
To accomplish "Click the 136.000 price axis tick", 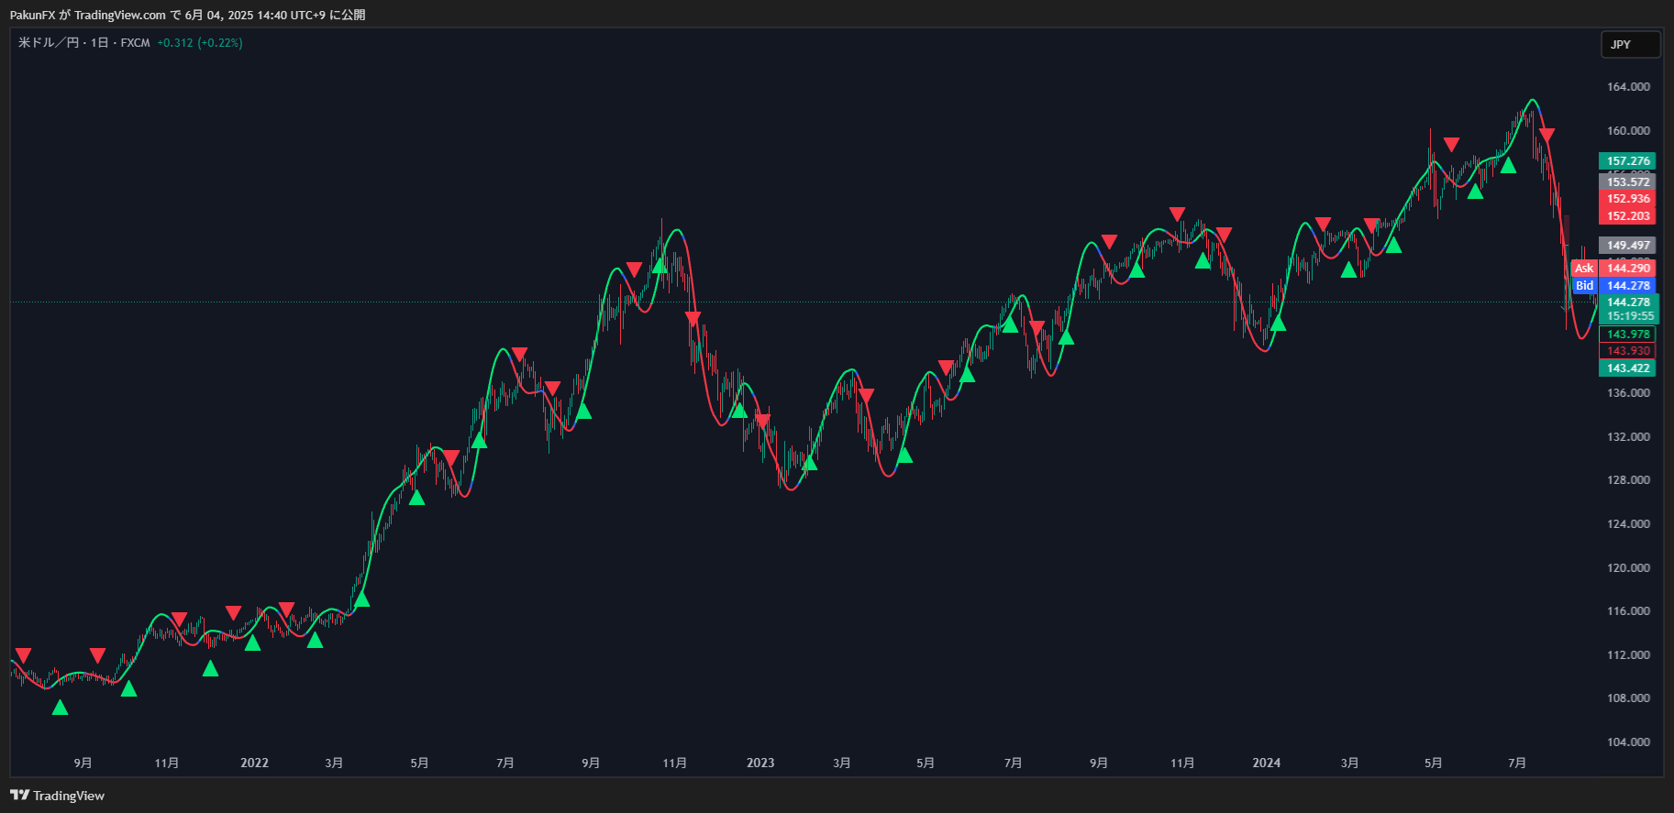I will [x=1628, y=393].
